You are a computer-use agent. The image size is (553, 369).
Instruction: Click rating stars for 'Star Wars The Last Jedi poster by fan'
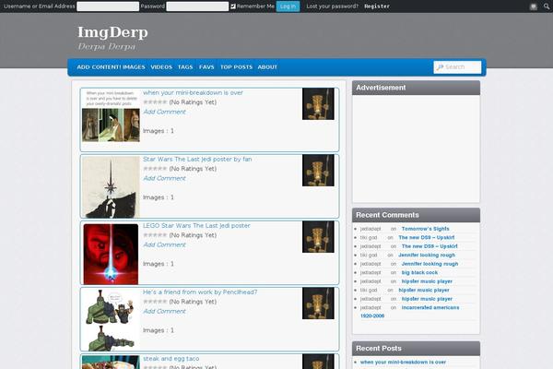click(155, 169)
